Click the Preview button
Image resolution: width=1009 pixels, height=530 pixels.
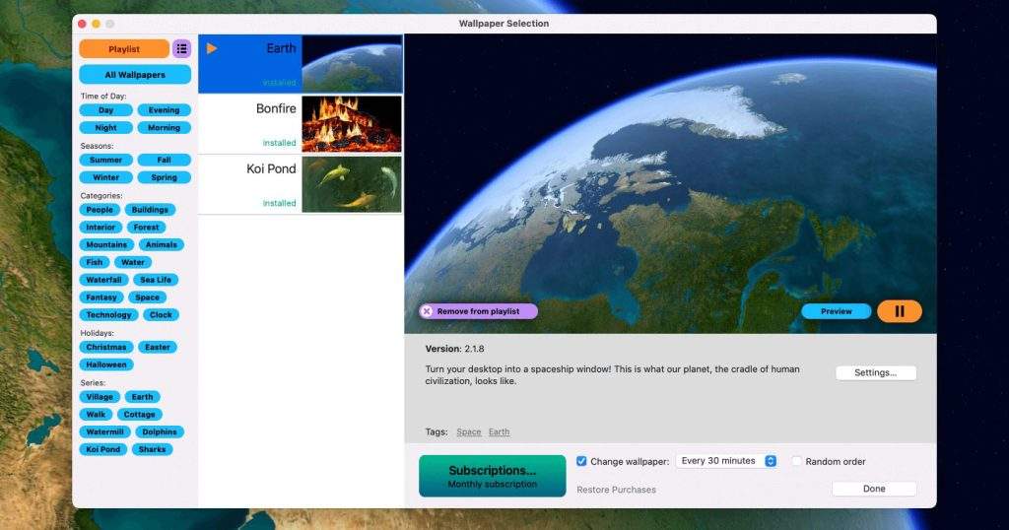coord(836,311)
